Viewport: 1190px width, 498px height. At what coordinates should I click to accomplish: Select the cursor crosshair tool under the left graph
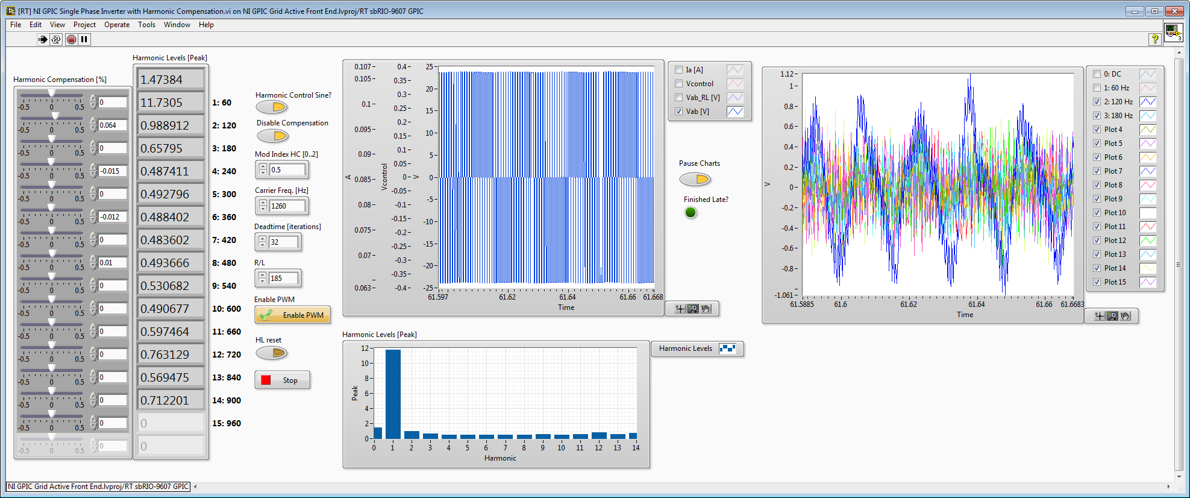click(x=680, y=309)
